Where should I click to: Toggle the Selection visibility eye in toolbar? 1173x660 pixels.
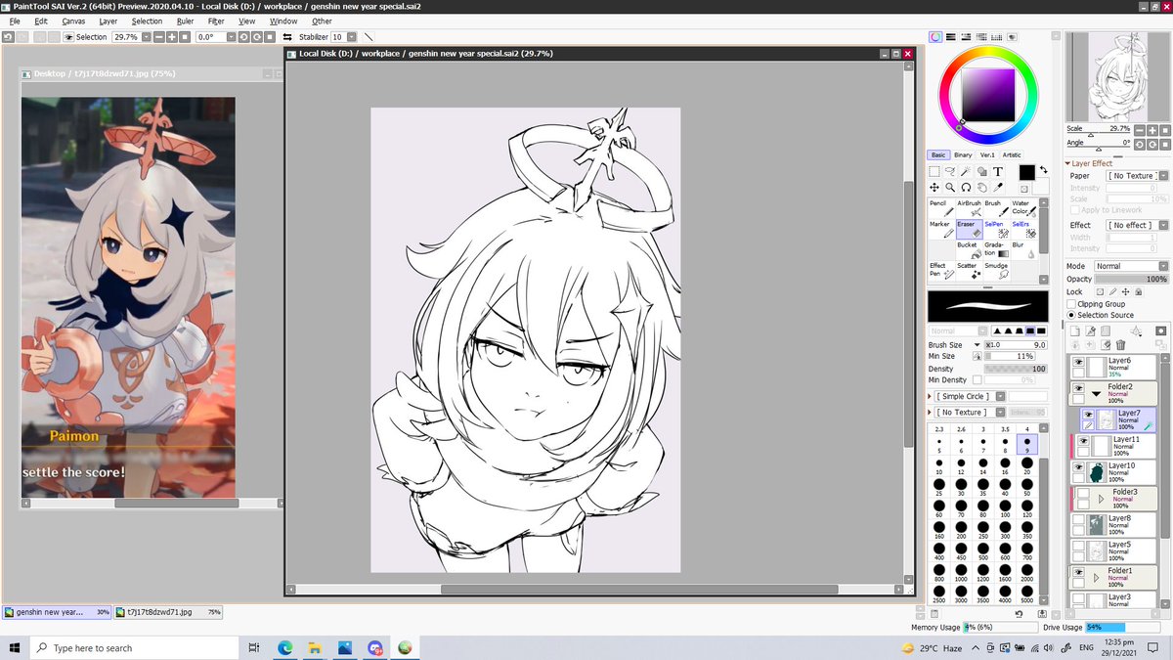click(69, 37)
